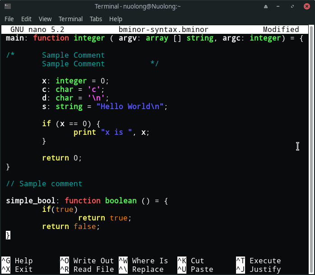Click the 'c' character literal
The image size is (315, 275).
(94, 89)
